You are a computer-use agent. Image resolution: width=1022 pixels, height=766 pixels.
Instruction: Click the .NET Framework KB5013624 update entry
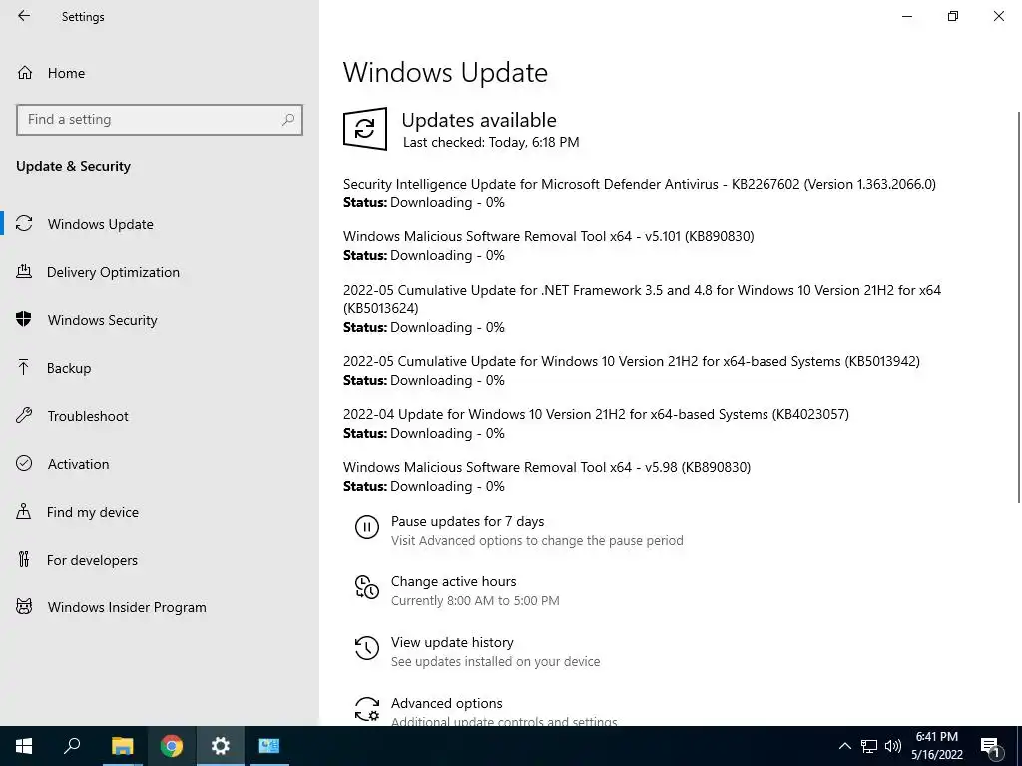click(642, 299)
